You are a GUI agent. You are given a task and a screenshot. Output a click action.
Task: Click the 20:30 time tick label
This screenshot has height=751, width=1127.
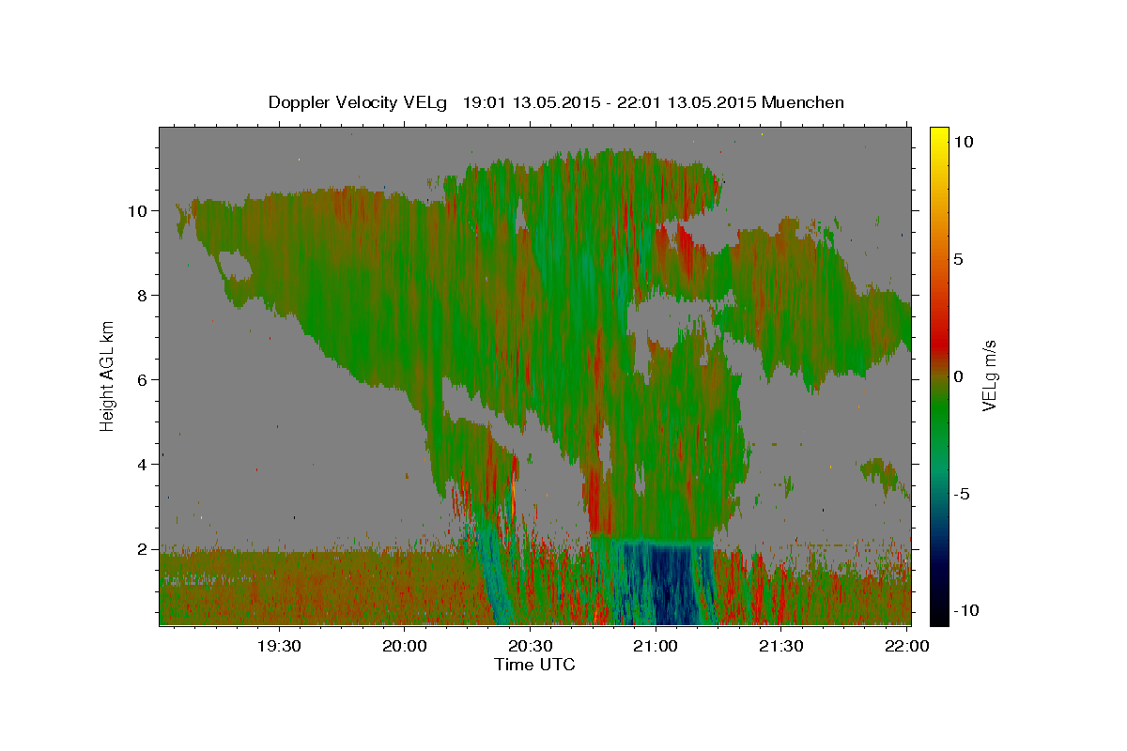point(530,646)
